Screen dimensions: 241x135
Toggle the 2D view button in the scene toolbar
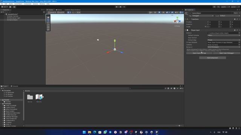pos(155,12)
